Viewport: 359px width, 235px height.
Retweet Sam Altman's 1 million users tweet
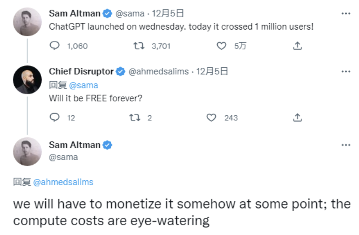point(139,46)
